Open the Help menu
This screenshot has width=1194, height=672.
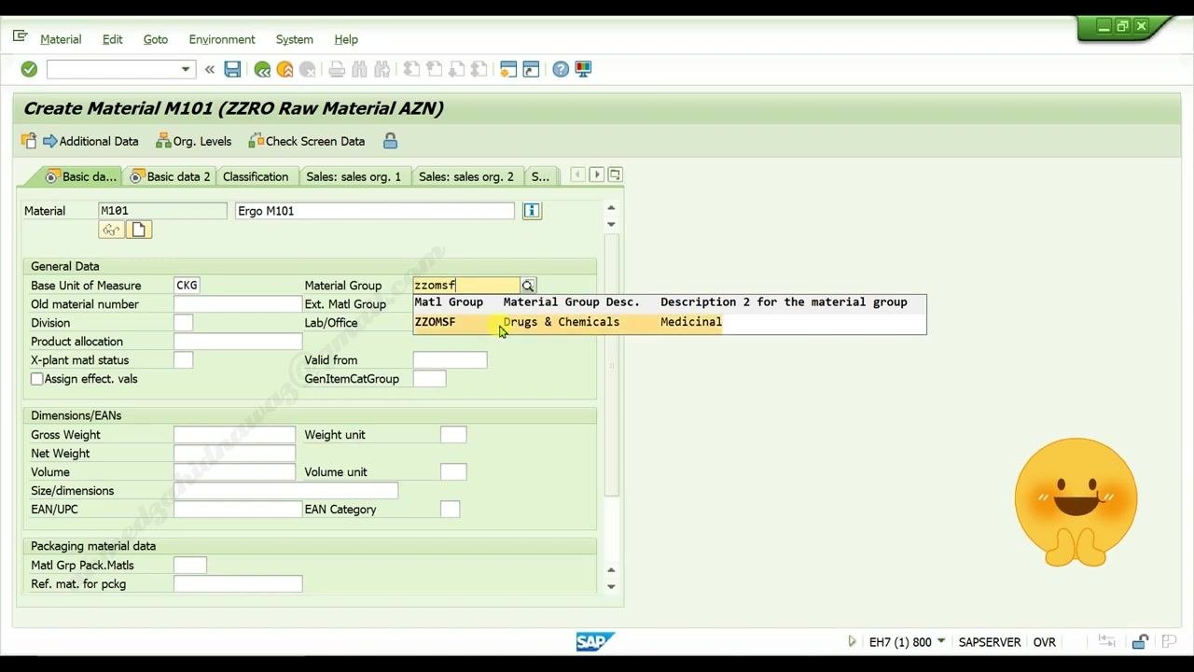(346, 39)
